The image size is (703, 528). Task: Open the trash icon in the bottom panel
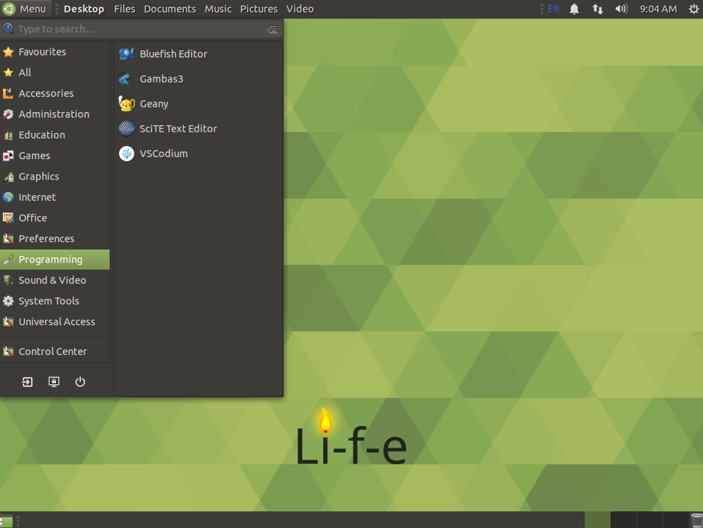697,520
